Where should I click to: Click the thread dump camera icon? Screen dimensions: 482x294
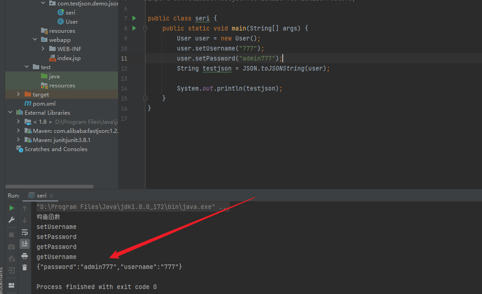[11, 247]
